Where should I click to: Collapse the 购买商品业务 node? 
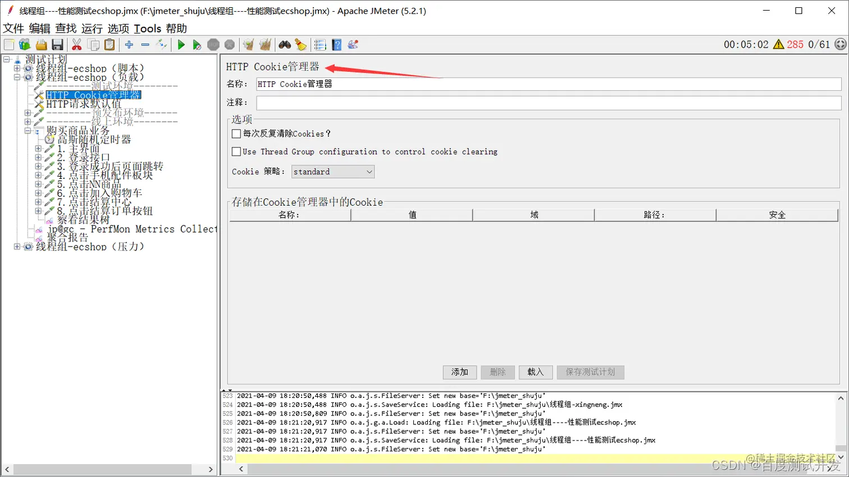pyautogui.click(x=28, y=131)
